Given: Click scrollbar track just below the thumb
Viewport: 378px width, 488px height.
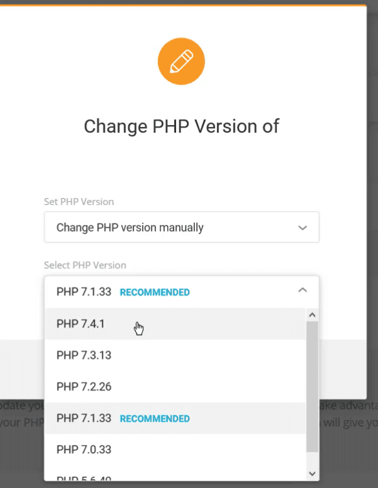Looking at the screenshot, I should pos(313,459).
